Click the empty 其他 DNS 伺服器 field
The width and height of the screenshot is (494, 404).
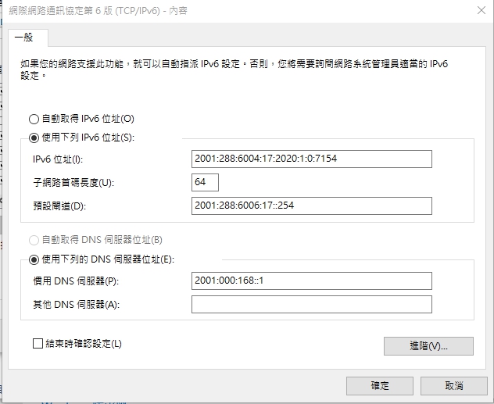tap(311, 304)
